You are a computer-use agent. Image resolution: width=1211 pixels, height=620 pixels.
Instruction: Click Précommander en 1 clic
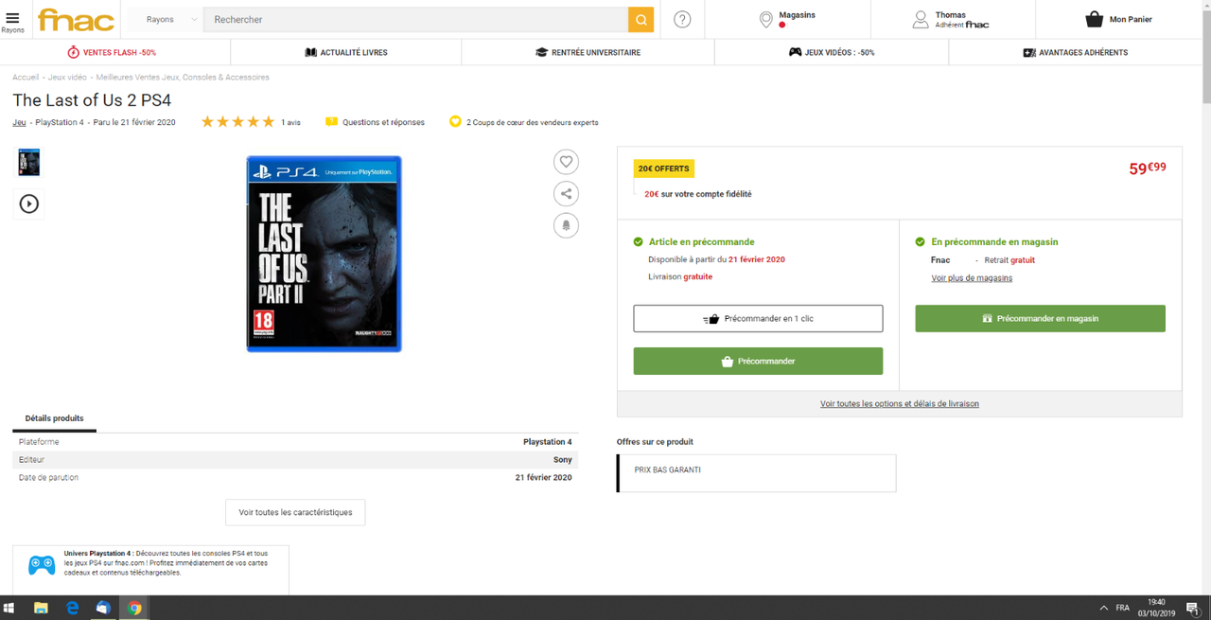click(758, 318)
